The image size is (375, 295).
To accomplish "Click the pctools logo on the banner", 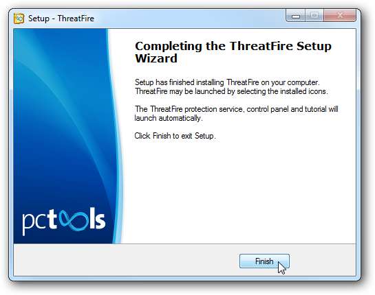I will pos(63,222).
